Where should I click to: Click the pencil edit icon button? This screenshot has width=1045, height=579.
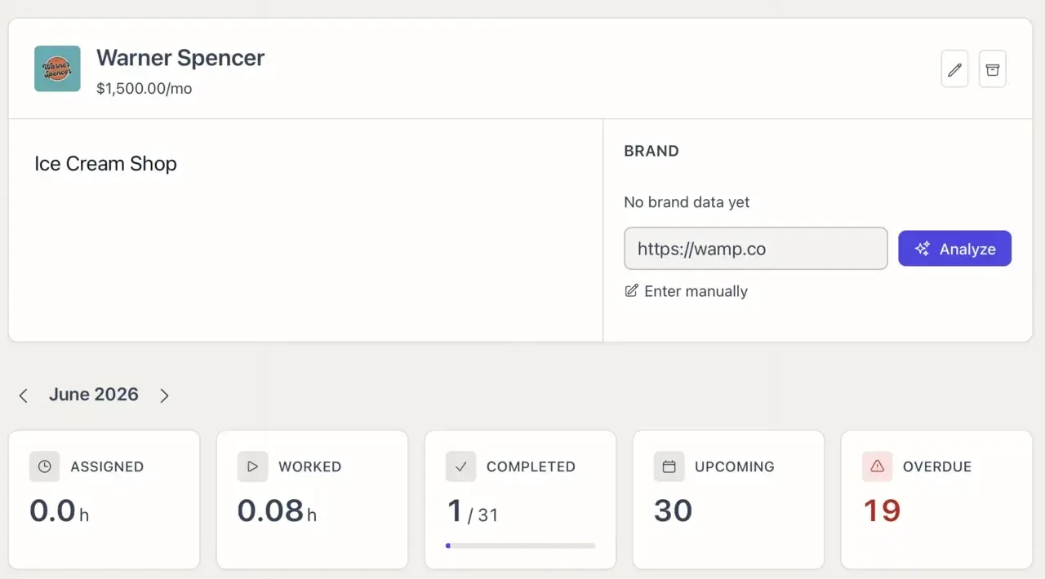tap(954, 69)
